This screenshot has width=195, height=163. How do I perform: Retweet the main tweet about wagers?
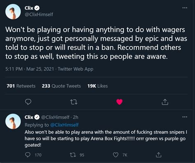click(x=74, y=102)
